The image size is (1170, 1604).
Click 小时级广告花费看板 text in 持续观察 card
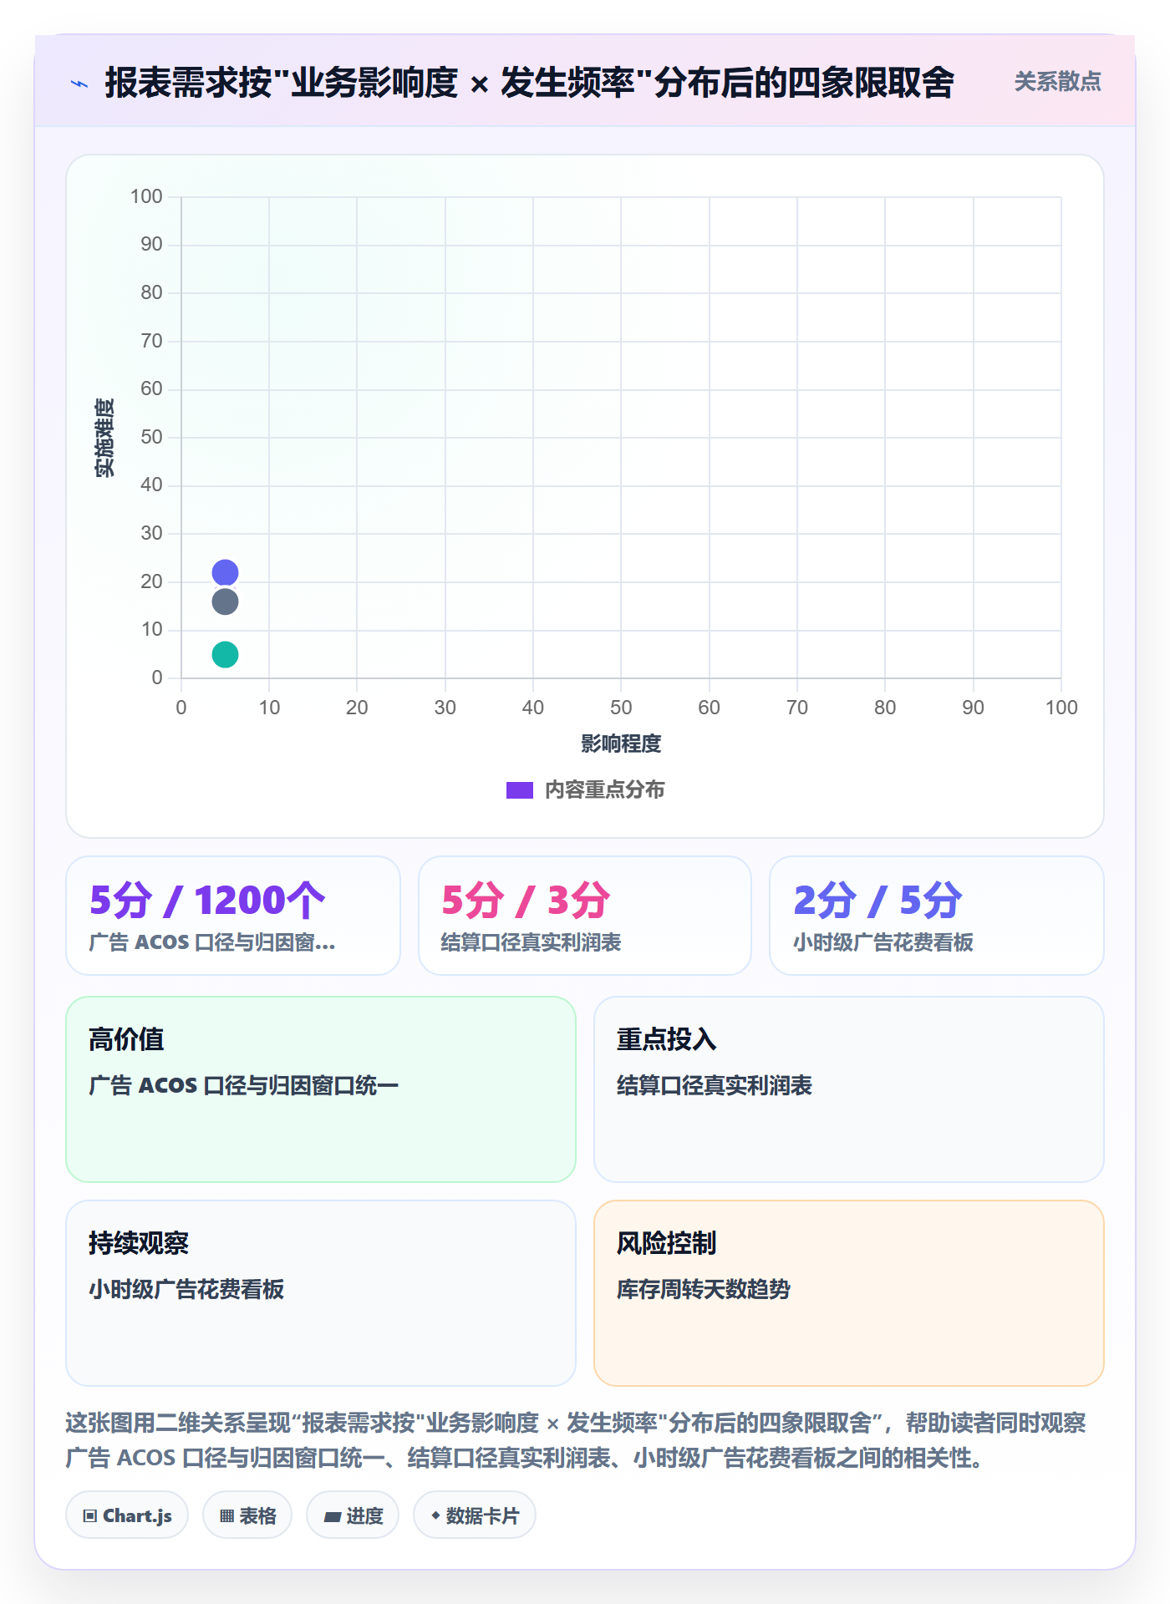pos(186,1290)
